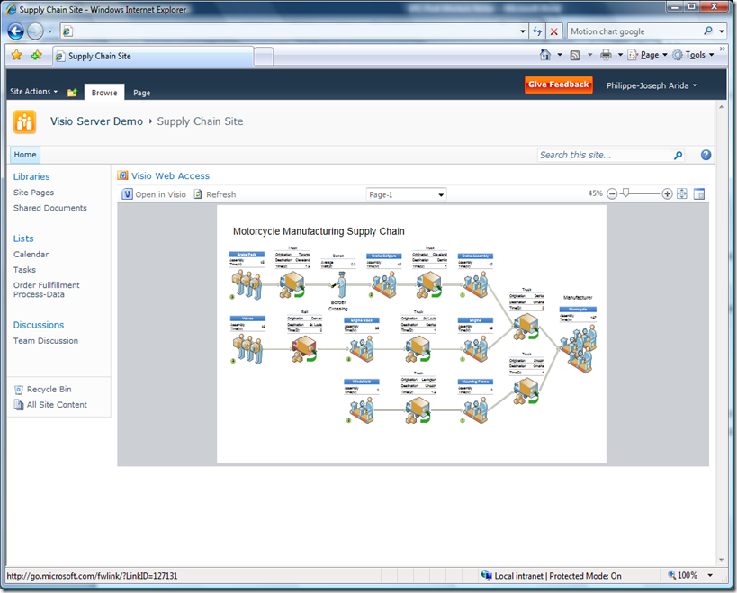Click the Favorites star icon
The width and height of the screenshot is (737, 593).
15,54
